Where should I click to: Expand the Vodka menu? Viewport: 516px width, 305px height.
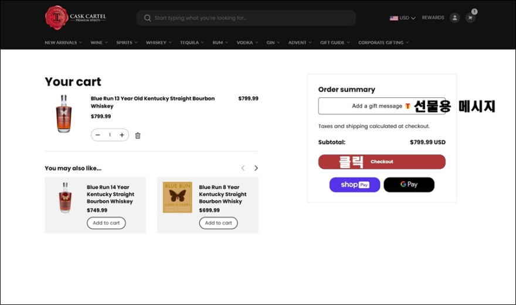(247, 42)
